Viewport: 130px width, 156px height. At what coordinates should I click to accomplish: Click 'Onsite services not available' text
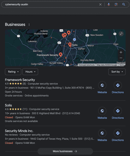[21, 121]
